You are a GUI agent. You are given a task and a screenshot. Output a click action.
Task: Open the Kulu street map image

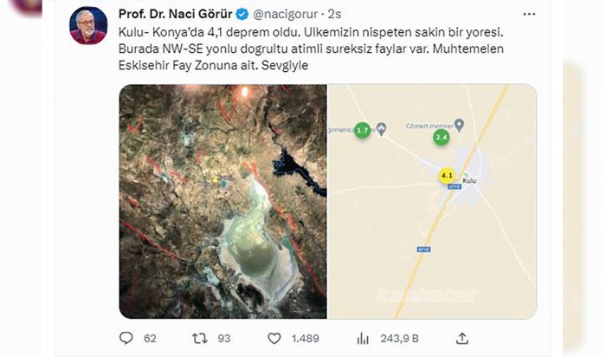click(432, 202)
